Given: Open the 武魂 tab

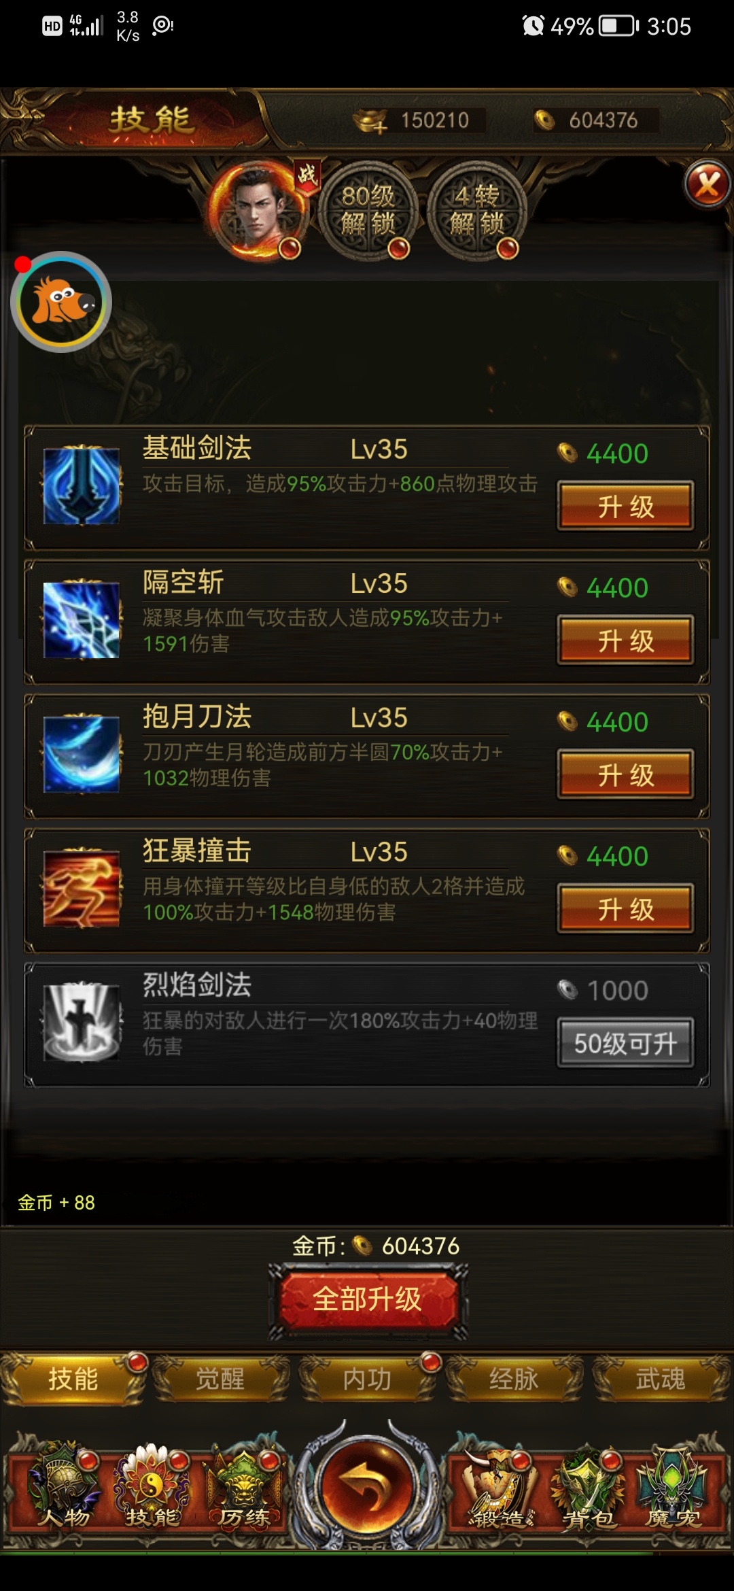Looking at the screenshot, I should 661,1379.
